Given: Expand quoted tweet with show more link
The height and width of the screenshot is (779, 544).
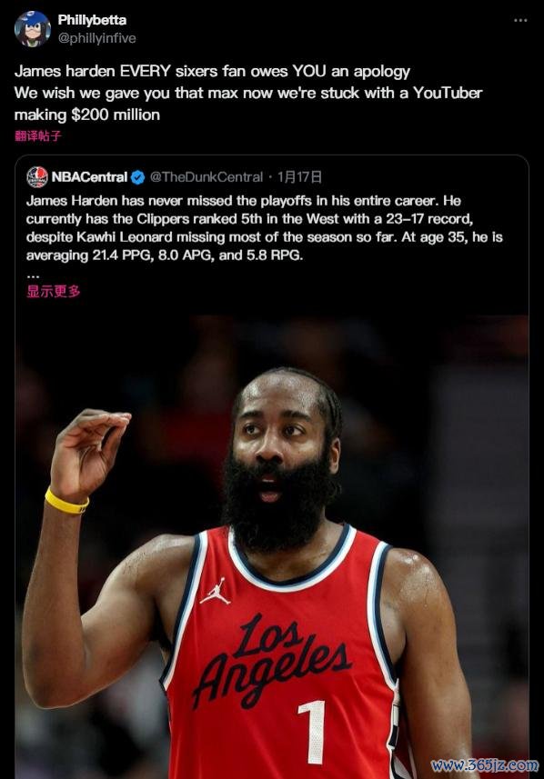Looking at the screenshot, I should 53,291.
